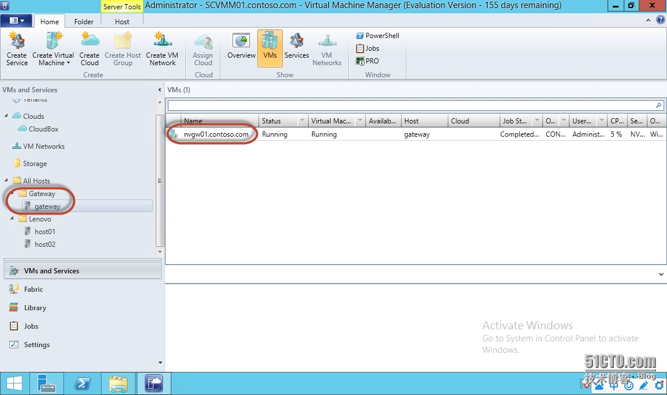Open Windows PowerShell from the taskbar
The width and height of the screenshot is (667, 395).
point(83,383)
